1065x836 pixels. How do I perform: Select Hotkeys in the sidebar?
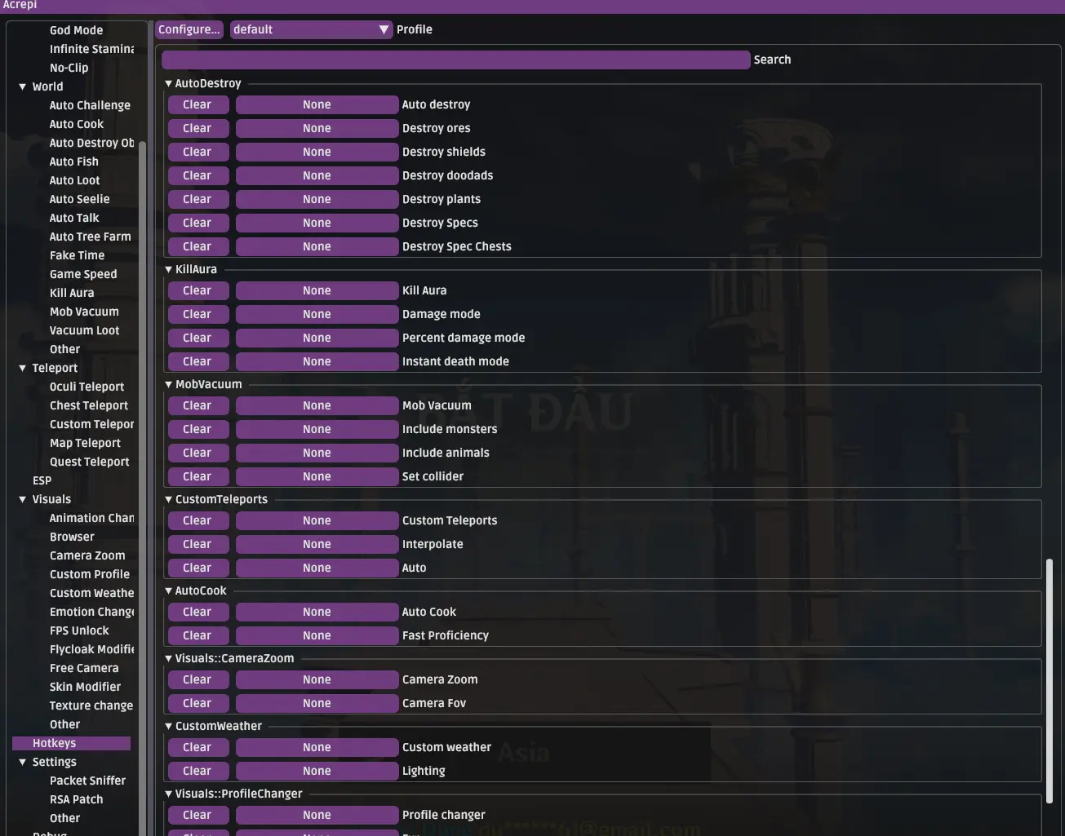71,743
